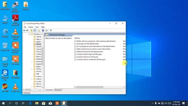The height and width of the screenshot is (106, 188).
Task: Open Task View from the taskbar
Action: point(23,103)
